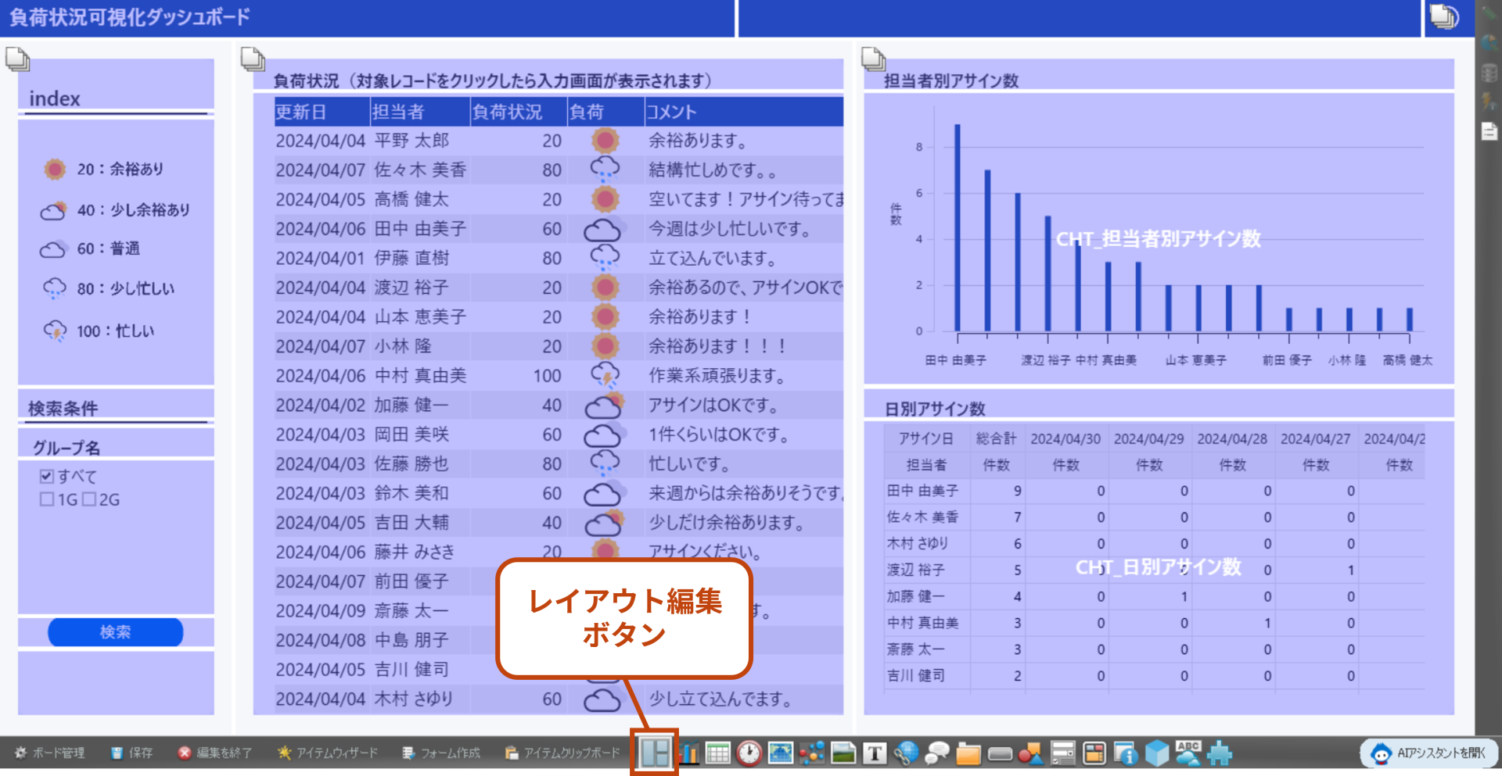This screenshot has width=1502, height=776.
Task: Click the コメント column header
Action: click(x=743, y=112)
